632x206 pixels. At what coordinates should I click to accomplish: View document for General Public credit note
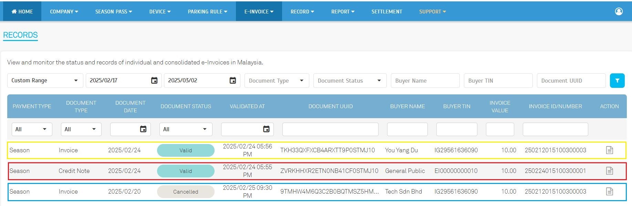(609, 171)
